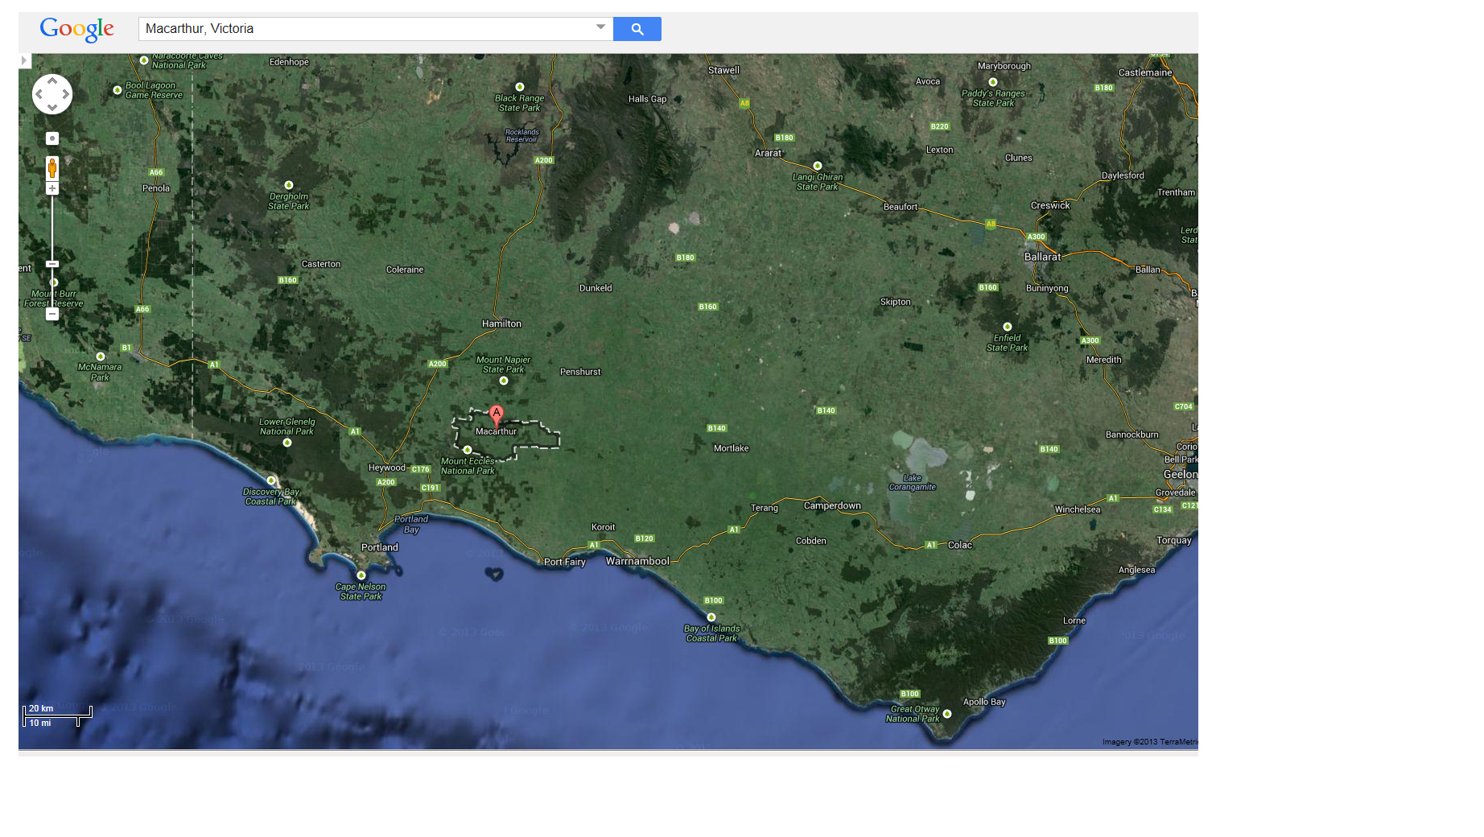Click the Street View pegman icon
This screenshot has height=837, width=1484.
click(x=52, y=167)
